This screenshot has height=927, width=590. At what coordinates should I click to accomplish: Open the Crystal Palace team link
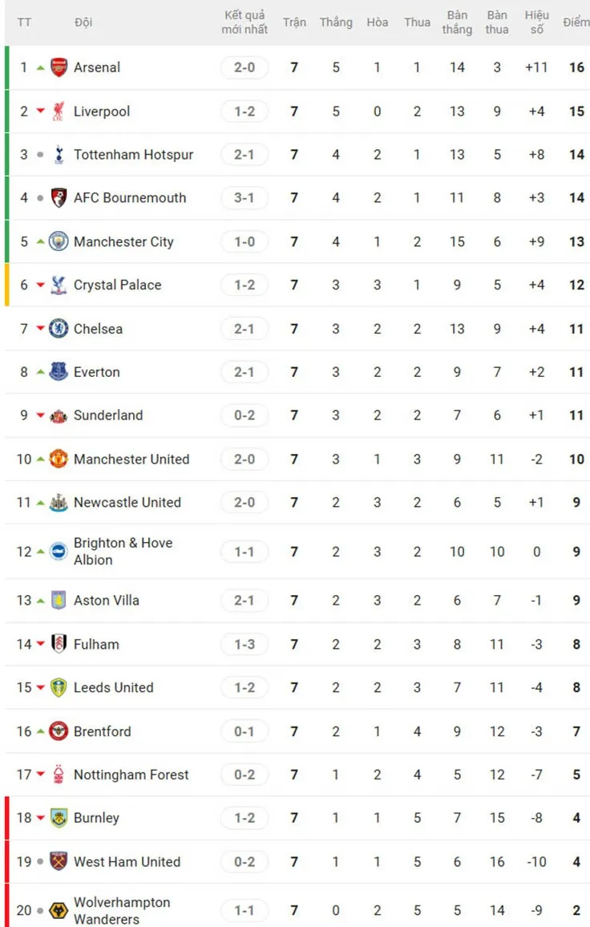pos(117,285)
